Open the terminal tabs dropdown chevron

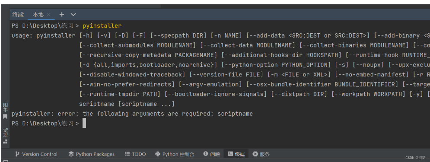[73, 15]
